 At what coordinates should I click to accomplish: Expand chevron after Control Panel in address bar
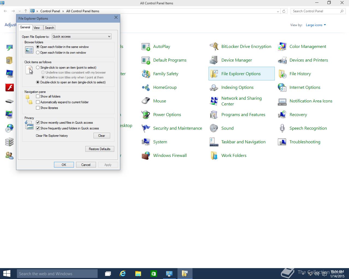tap(63, 11)
